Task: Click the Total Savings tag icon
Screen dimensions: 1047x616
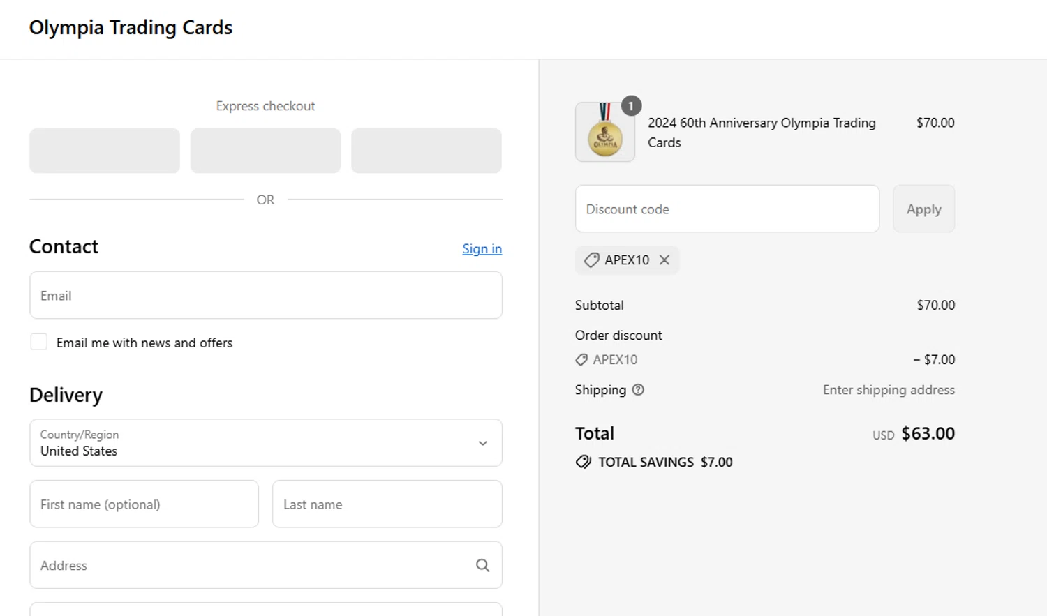Action: point(584,462)
